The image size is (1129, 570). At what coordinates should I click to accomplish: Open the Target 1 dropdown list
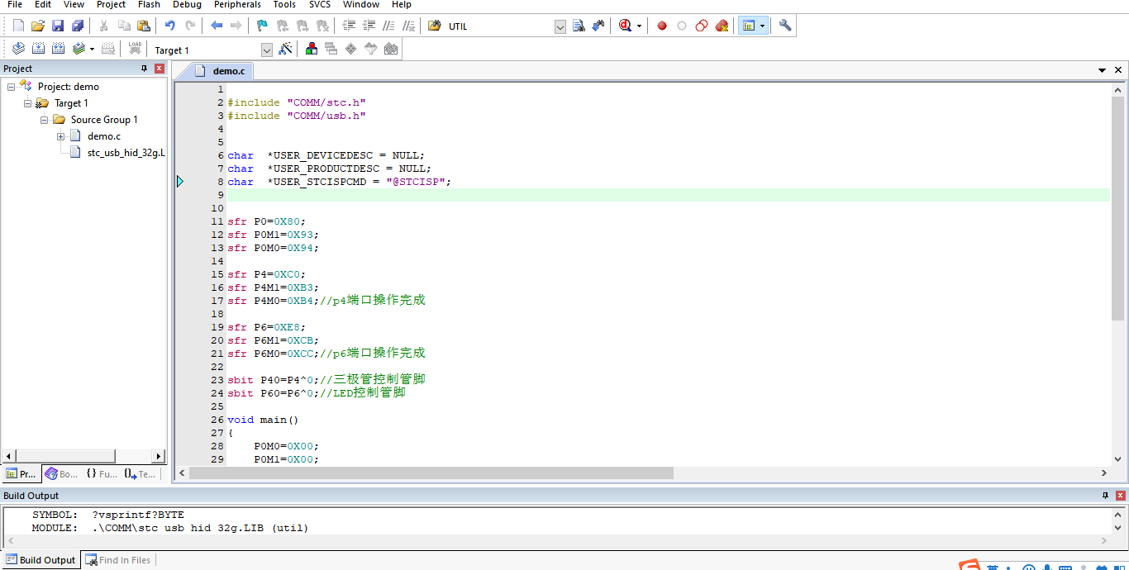(266, 50)
